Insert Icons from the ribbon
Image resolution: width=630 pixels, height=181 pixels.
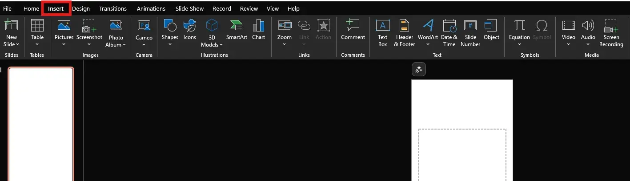[190, 29]
